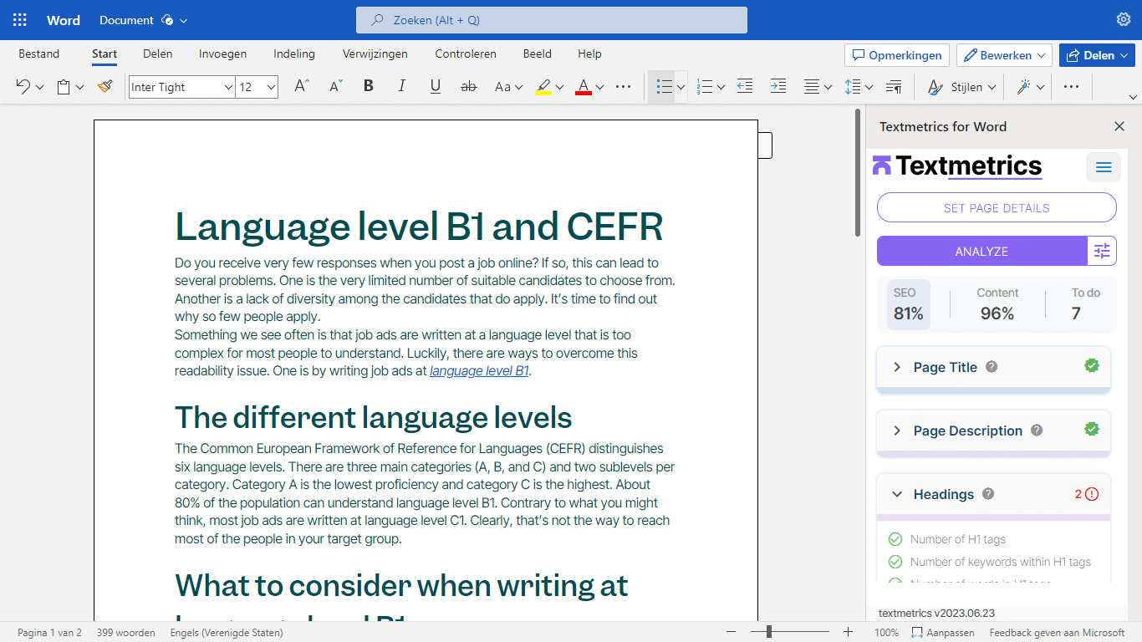
Task: Click SET PAGE DETAILS
Action: [x=996, y=207]
